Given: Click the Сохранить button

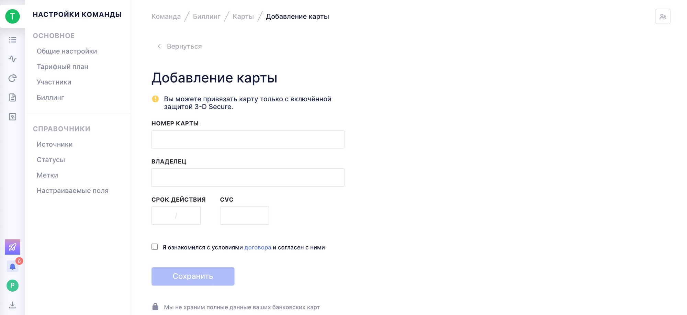Looking at the screenshot, I should coord(193,276).
